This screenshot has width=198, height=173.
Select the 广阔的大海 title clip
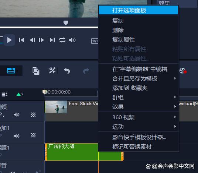(84, 152)
